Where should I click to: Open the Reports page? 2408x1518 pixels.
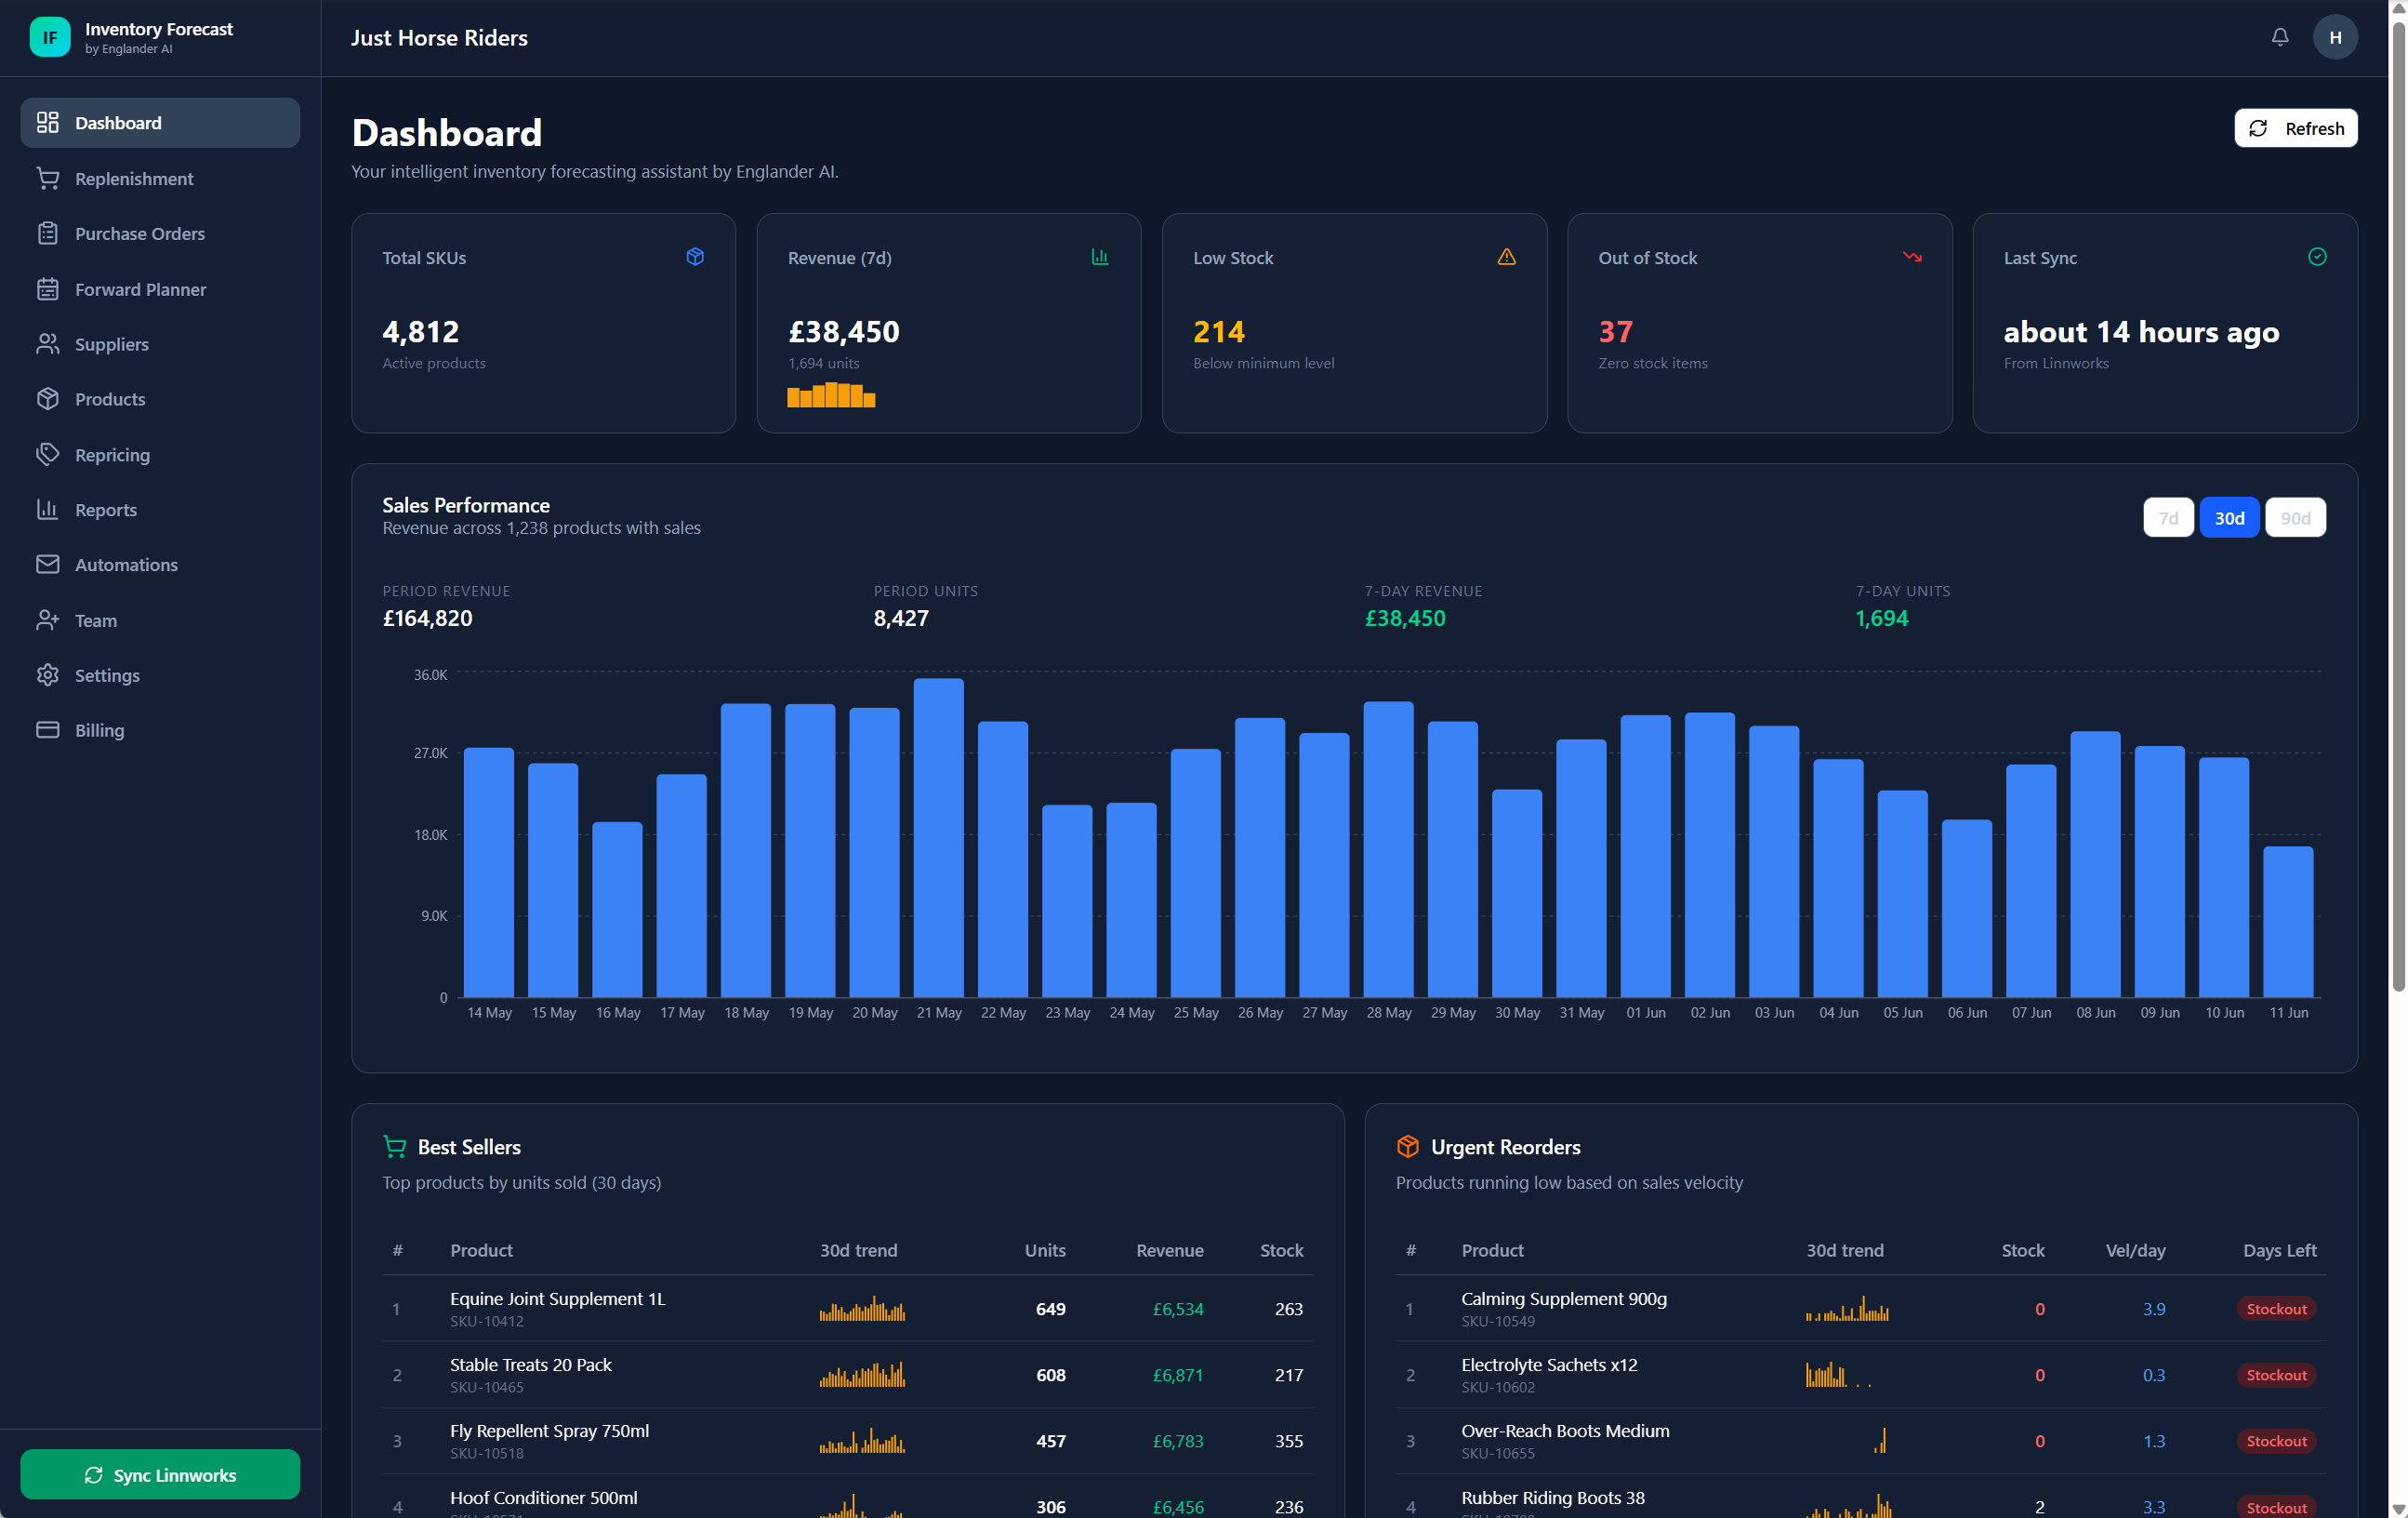point(160,510)
